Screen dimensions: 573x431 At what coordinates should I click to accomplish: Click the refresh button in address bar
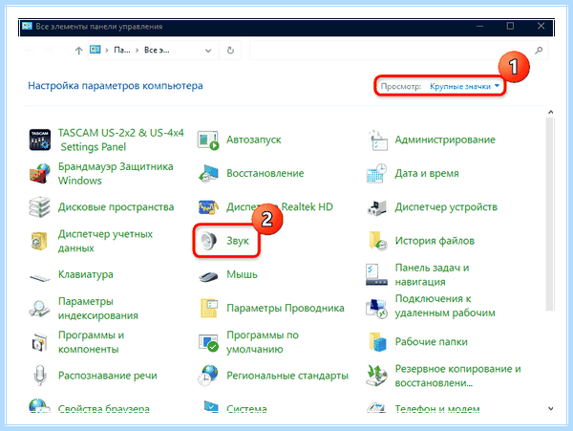pyautogui.click(x=230, y=50)
